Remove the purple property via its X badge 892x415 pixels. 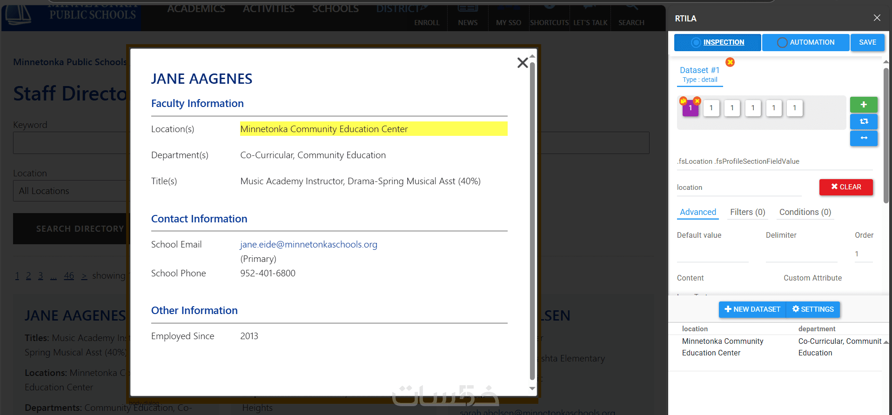pyautogui.click(x=697, y=101)
